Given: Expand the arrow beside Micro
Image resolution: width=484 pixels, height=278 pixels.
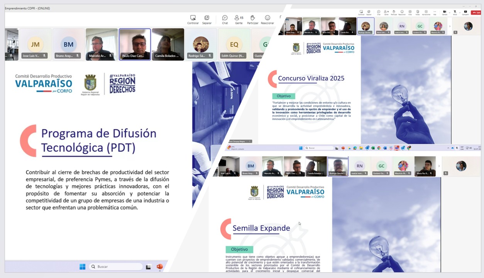Looking at the screenshot, I should pos(460,12).
